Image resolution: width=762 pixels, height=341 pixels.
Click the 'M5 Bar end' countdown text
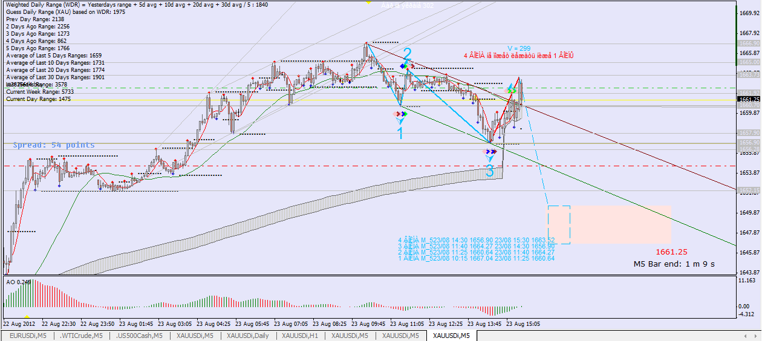click(674, 264)
